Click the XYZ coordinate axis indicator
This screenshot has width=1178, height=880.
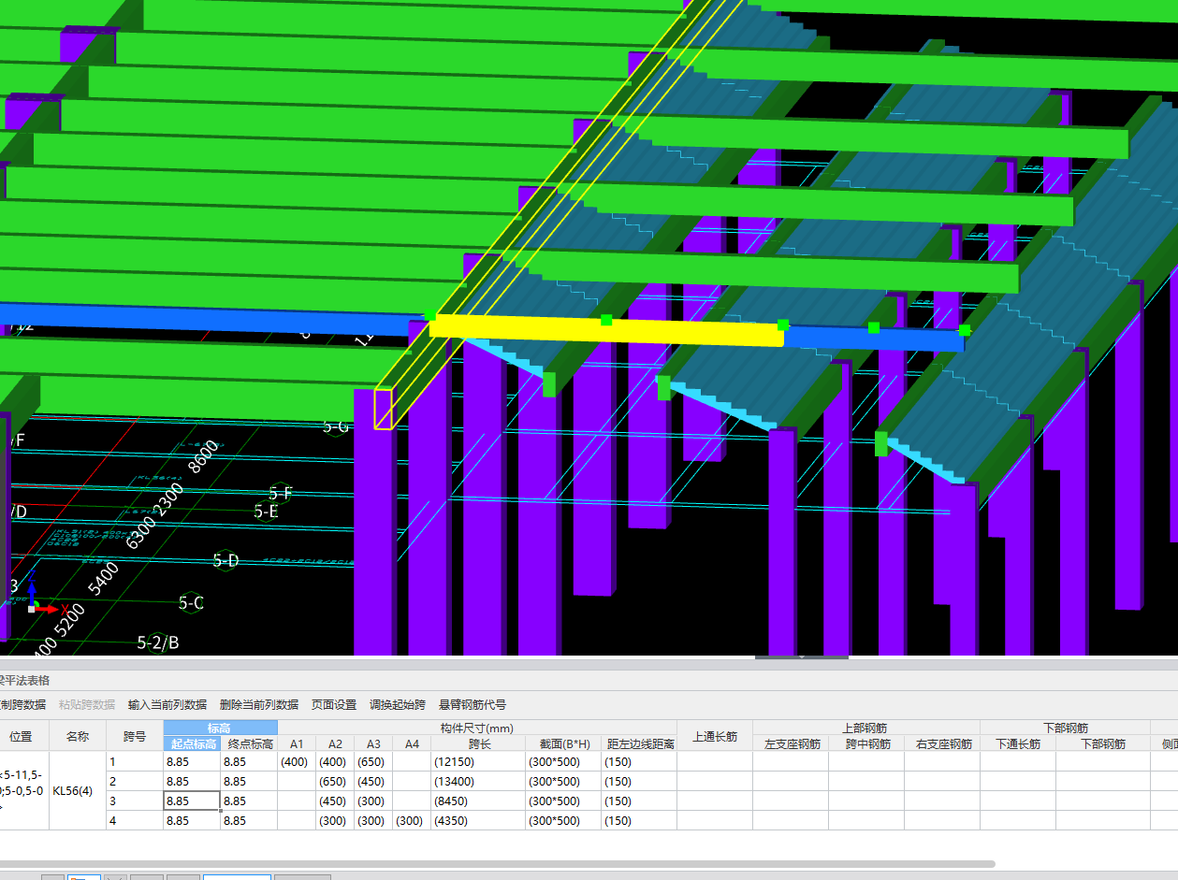(39, 594)
